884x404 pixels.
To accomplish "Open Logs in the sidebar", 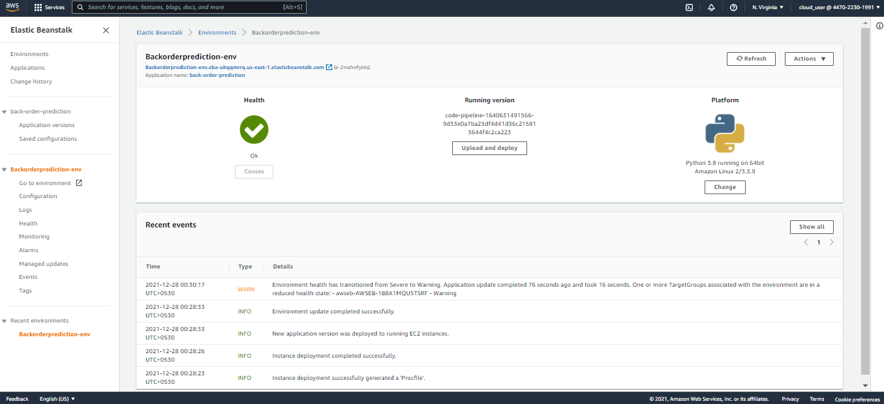I will [25, 210].
